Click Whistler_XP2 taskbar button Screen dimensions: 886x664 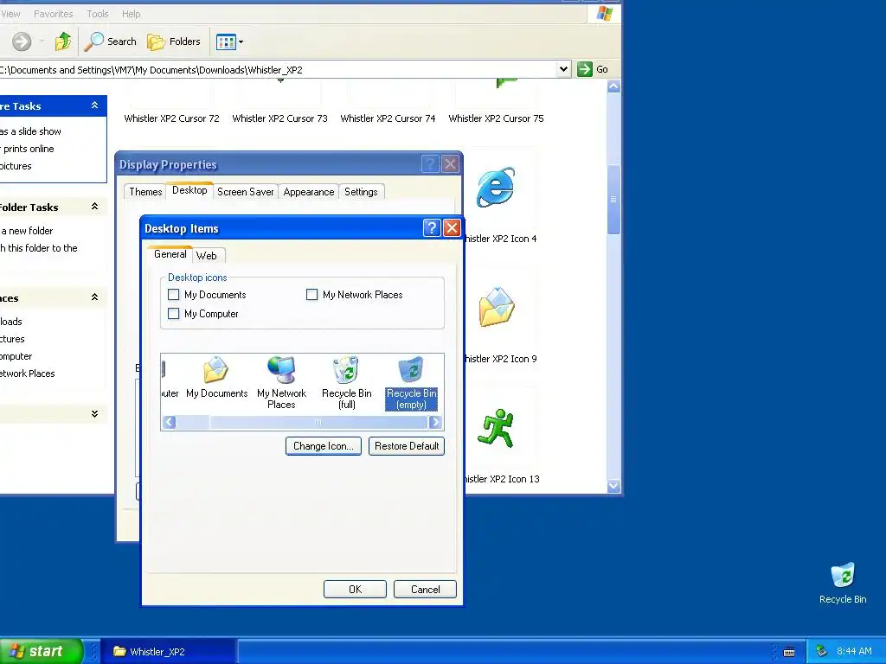168,652
